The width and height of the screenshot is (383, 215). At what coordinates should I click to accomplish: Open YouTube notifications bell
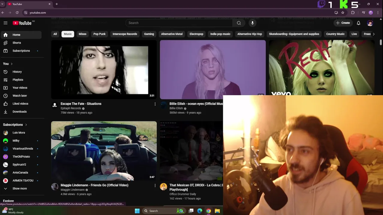[358, 23]
